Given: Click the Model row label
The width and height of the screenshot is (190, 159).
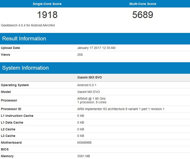Looking at the screenshot, I should point(6,92).
